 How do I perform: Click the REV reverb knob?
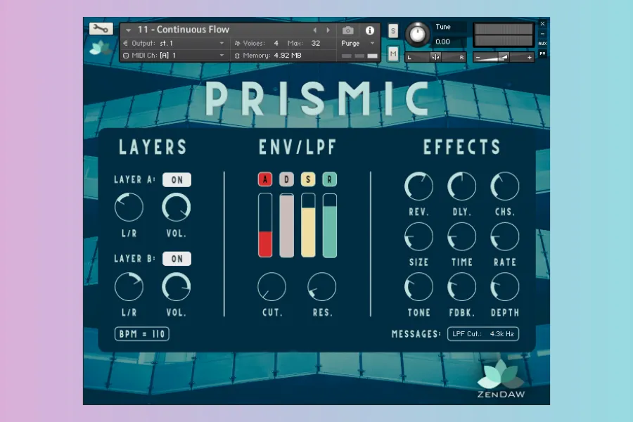coord(418,186)
